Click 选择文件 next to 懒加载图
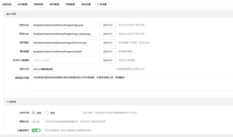Image resolution: width=233 pixels, height=137 pixels. (x=108, y=52)
